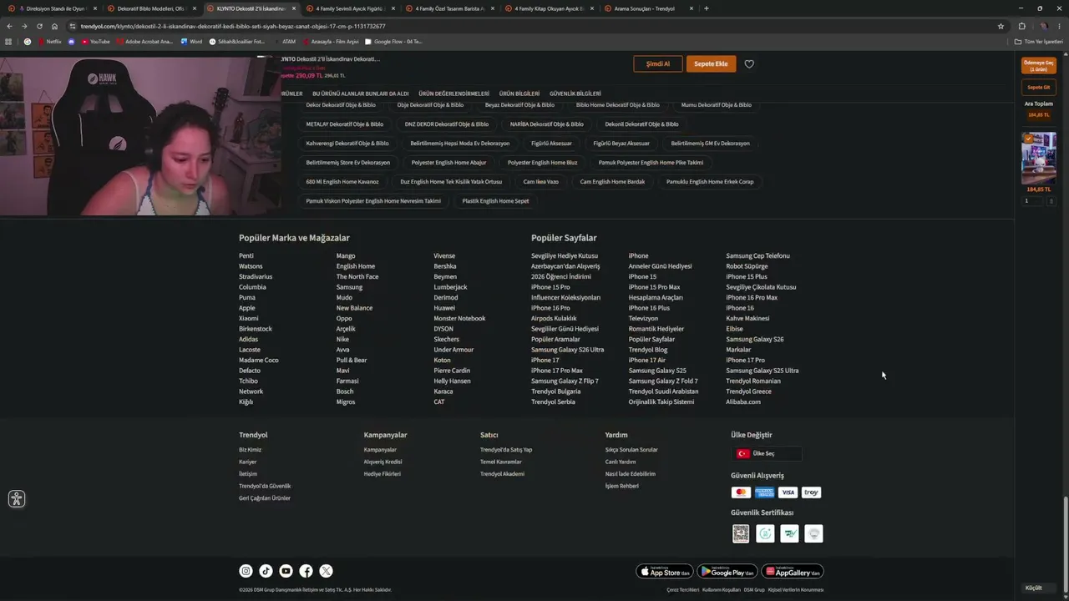This screenshot has height=601, width=1069.
Task: Open the Cam Ikea Vazo tag
Action: (541, 182)
